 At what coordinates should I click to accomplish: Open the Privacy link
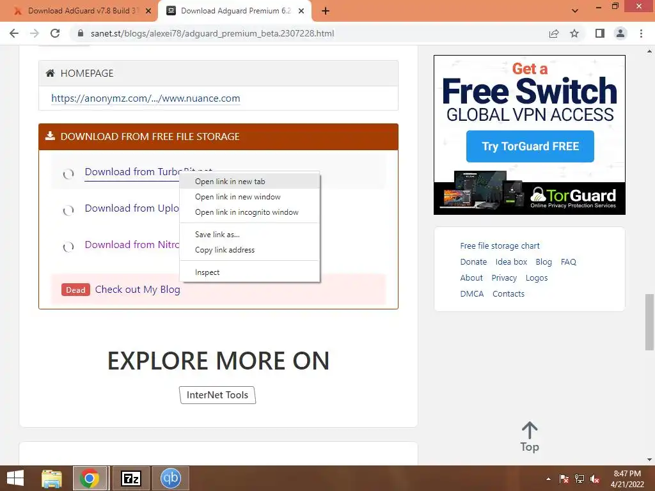pyautogui.click(x=504, y=277)
